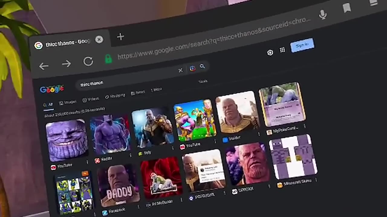Open the armored Thanos with gauntlet thumbnail

click(153, 128)
